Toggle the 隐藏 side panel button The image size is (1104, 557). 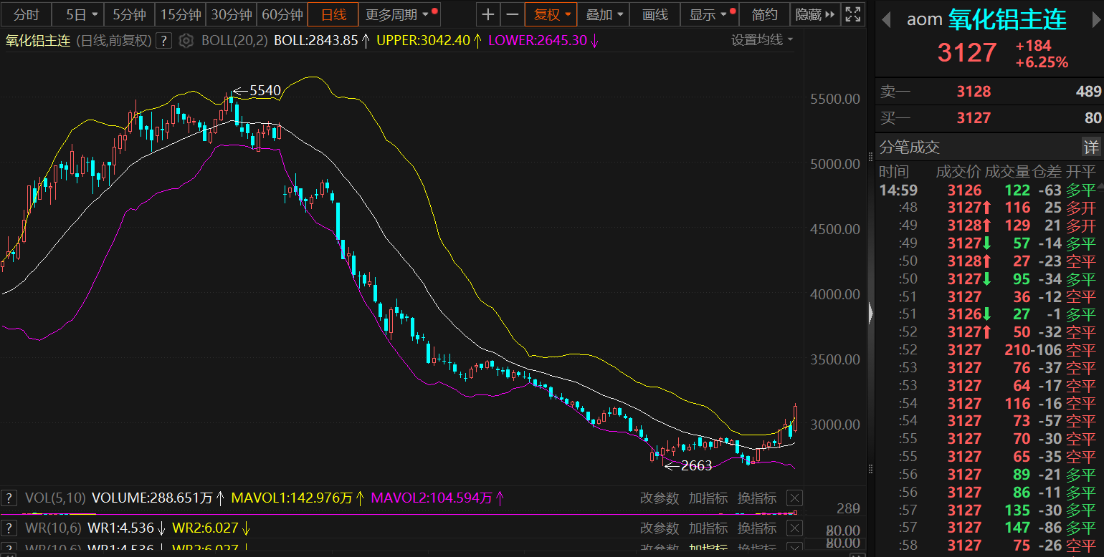click(x=816, y=14)
